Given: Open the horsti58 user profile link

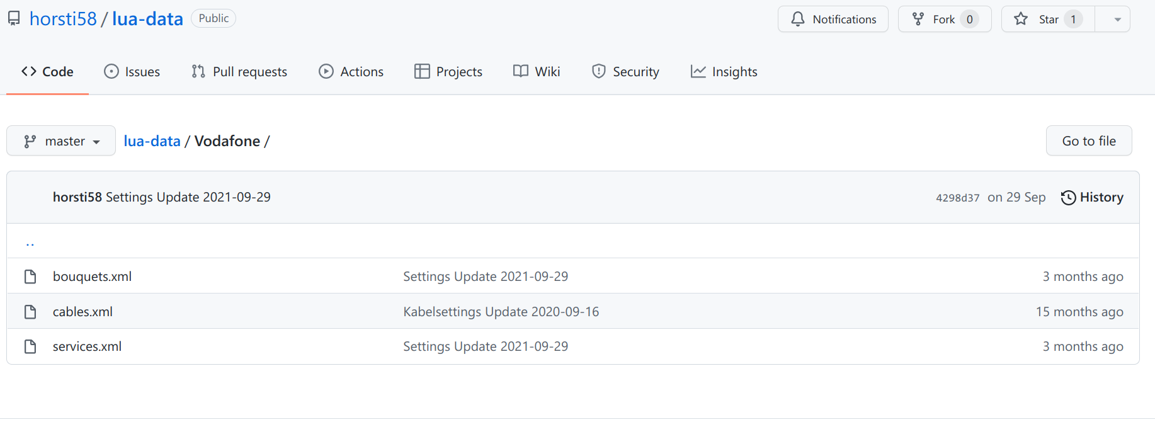Looking at the screenshot, I should tap(63, 19).
